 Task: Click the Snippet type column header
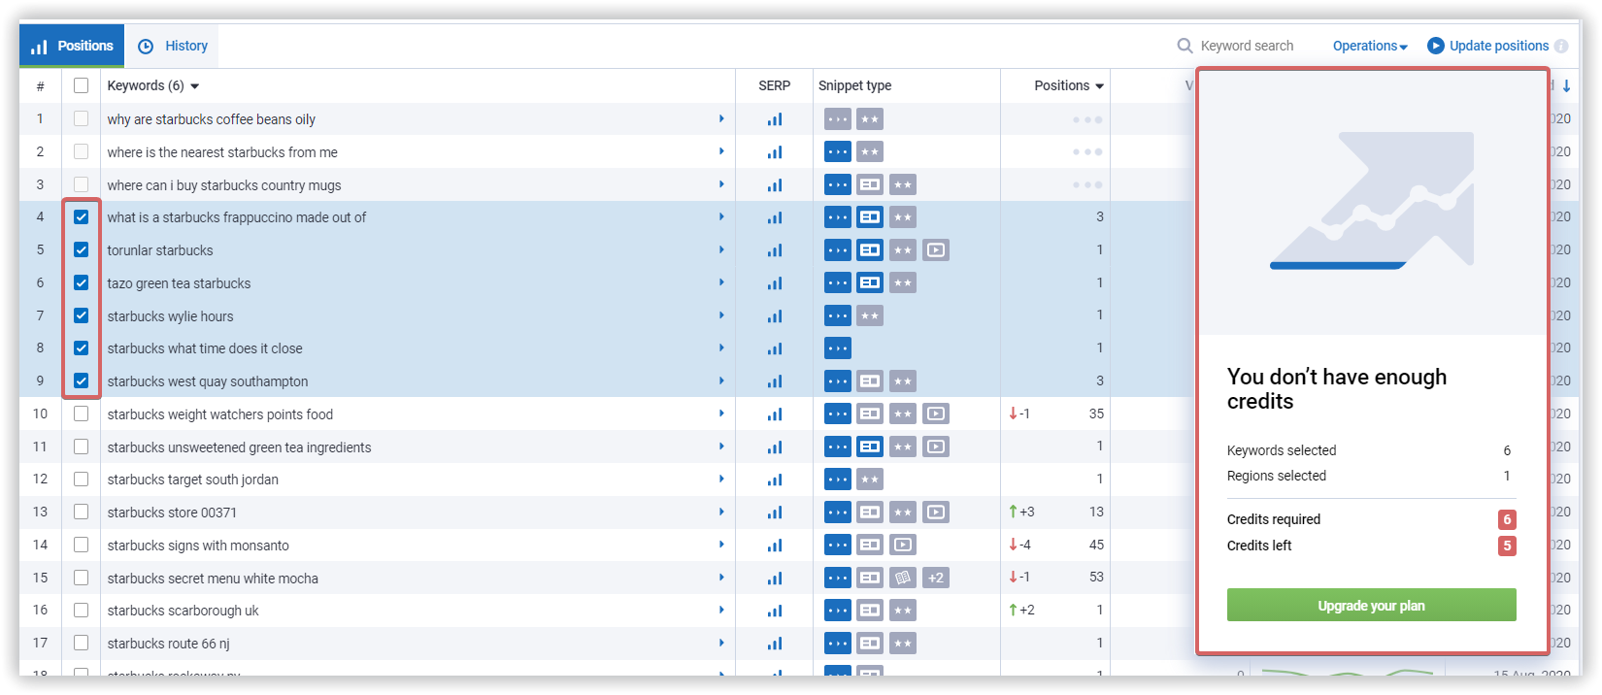[x=854, y=85]
